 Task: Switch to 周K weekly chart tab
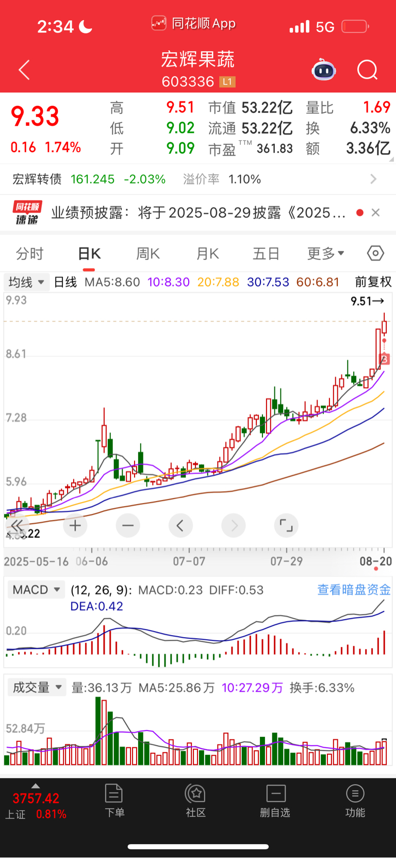pyautogui.click(x=148, y=253)
